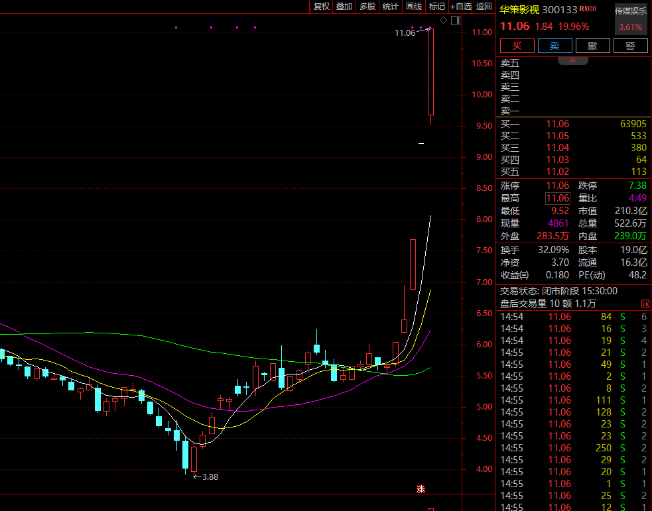Click the blue 卖 sell button

(x=554, y=46)
